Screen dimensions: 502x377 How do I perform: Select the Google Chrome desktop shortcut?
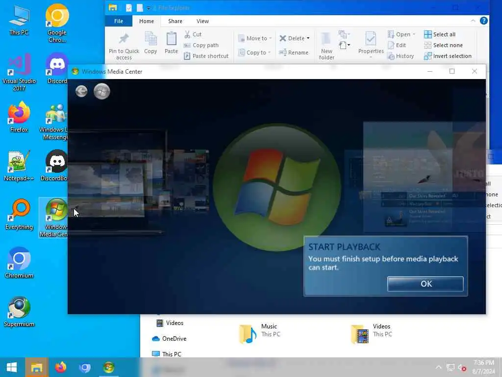tap(57, 23)
